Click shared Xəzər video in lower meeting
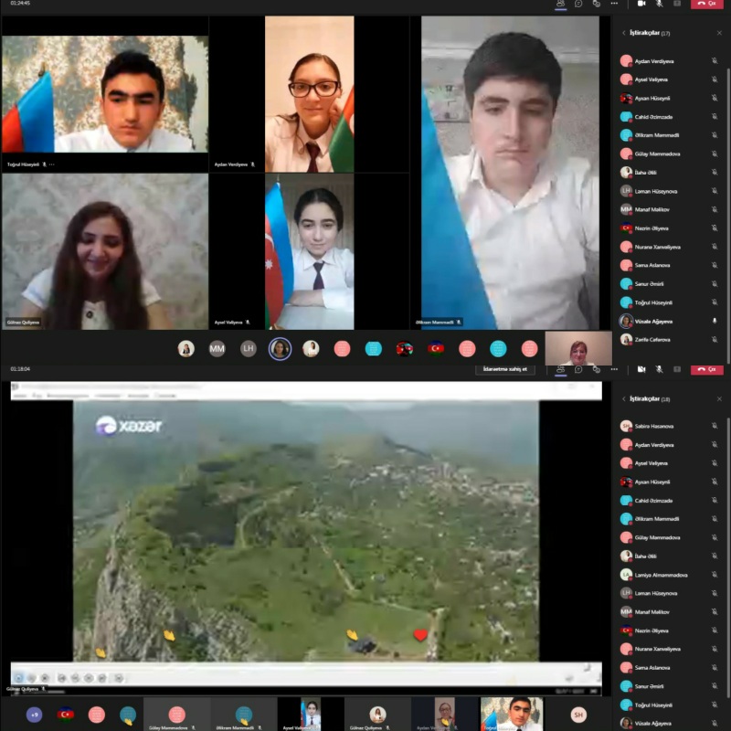 [x=306, y=531]
